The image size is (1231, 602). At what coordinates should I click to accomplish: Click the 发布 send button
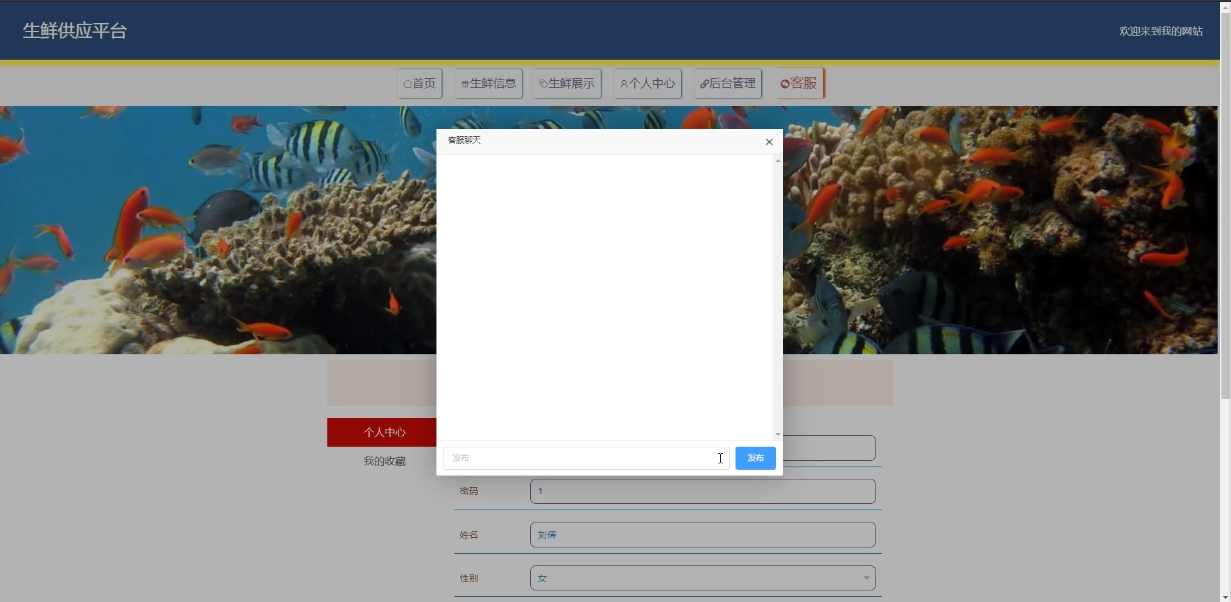(x=755, y=458)
